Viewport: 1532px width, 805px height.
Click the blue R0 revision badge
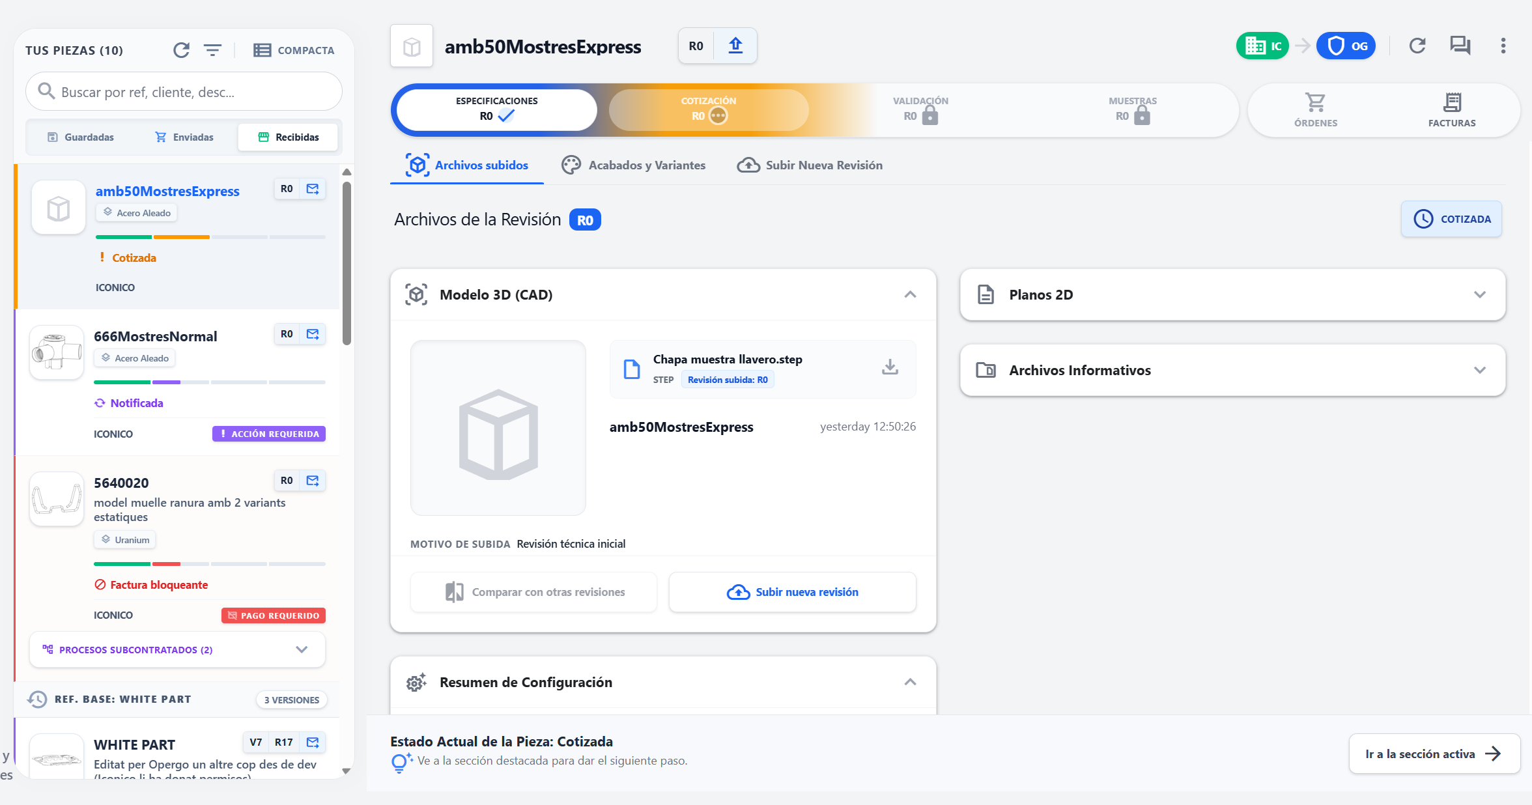coord(585,220)
